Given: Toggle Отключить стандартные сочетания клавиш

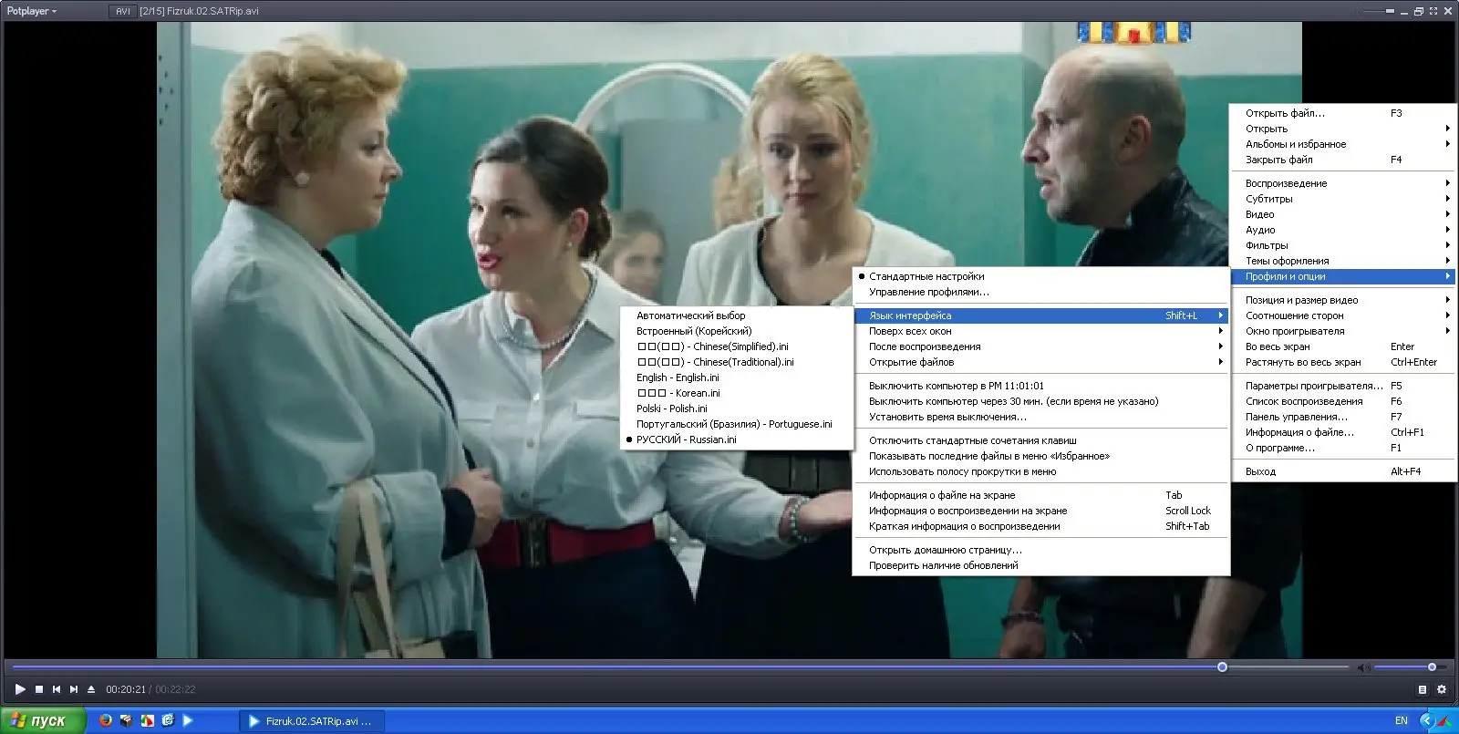Looking at the screenshot, I should pyautogui.click(x=1040, y=440).
